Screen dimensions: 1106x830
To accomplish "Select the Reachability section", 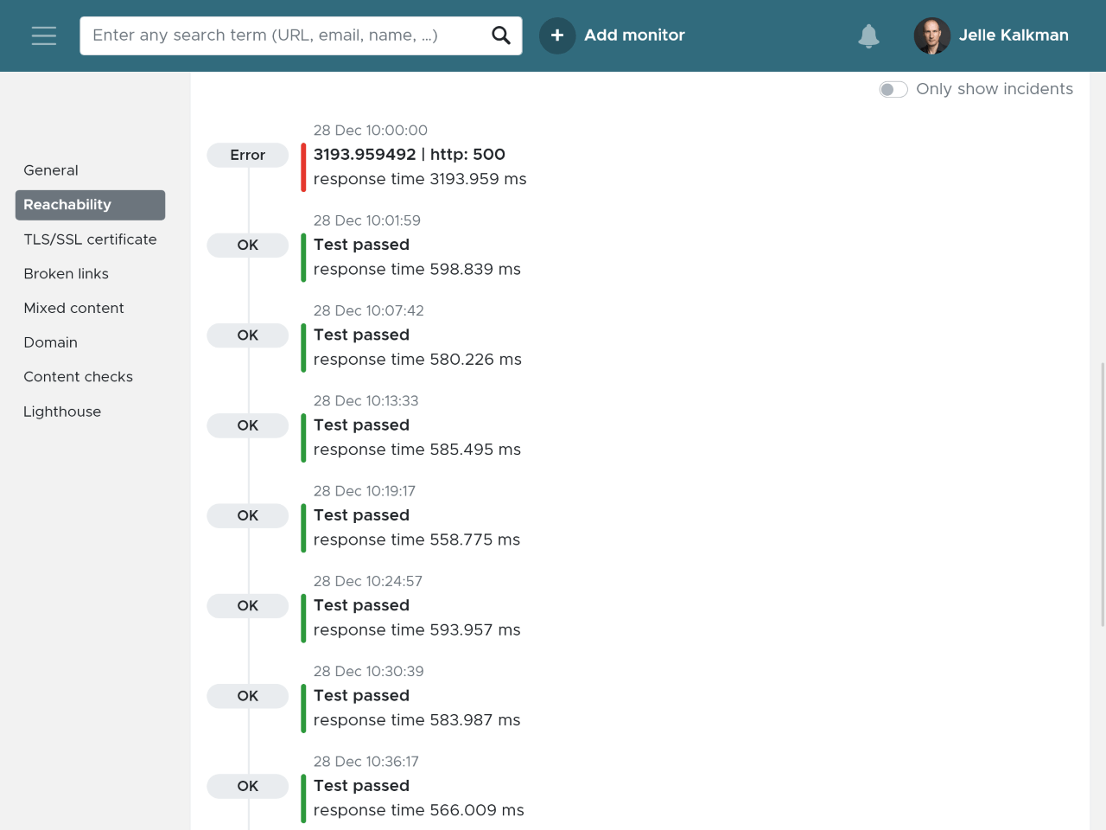I will [x=90, y=205].
